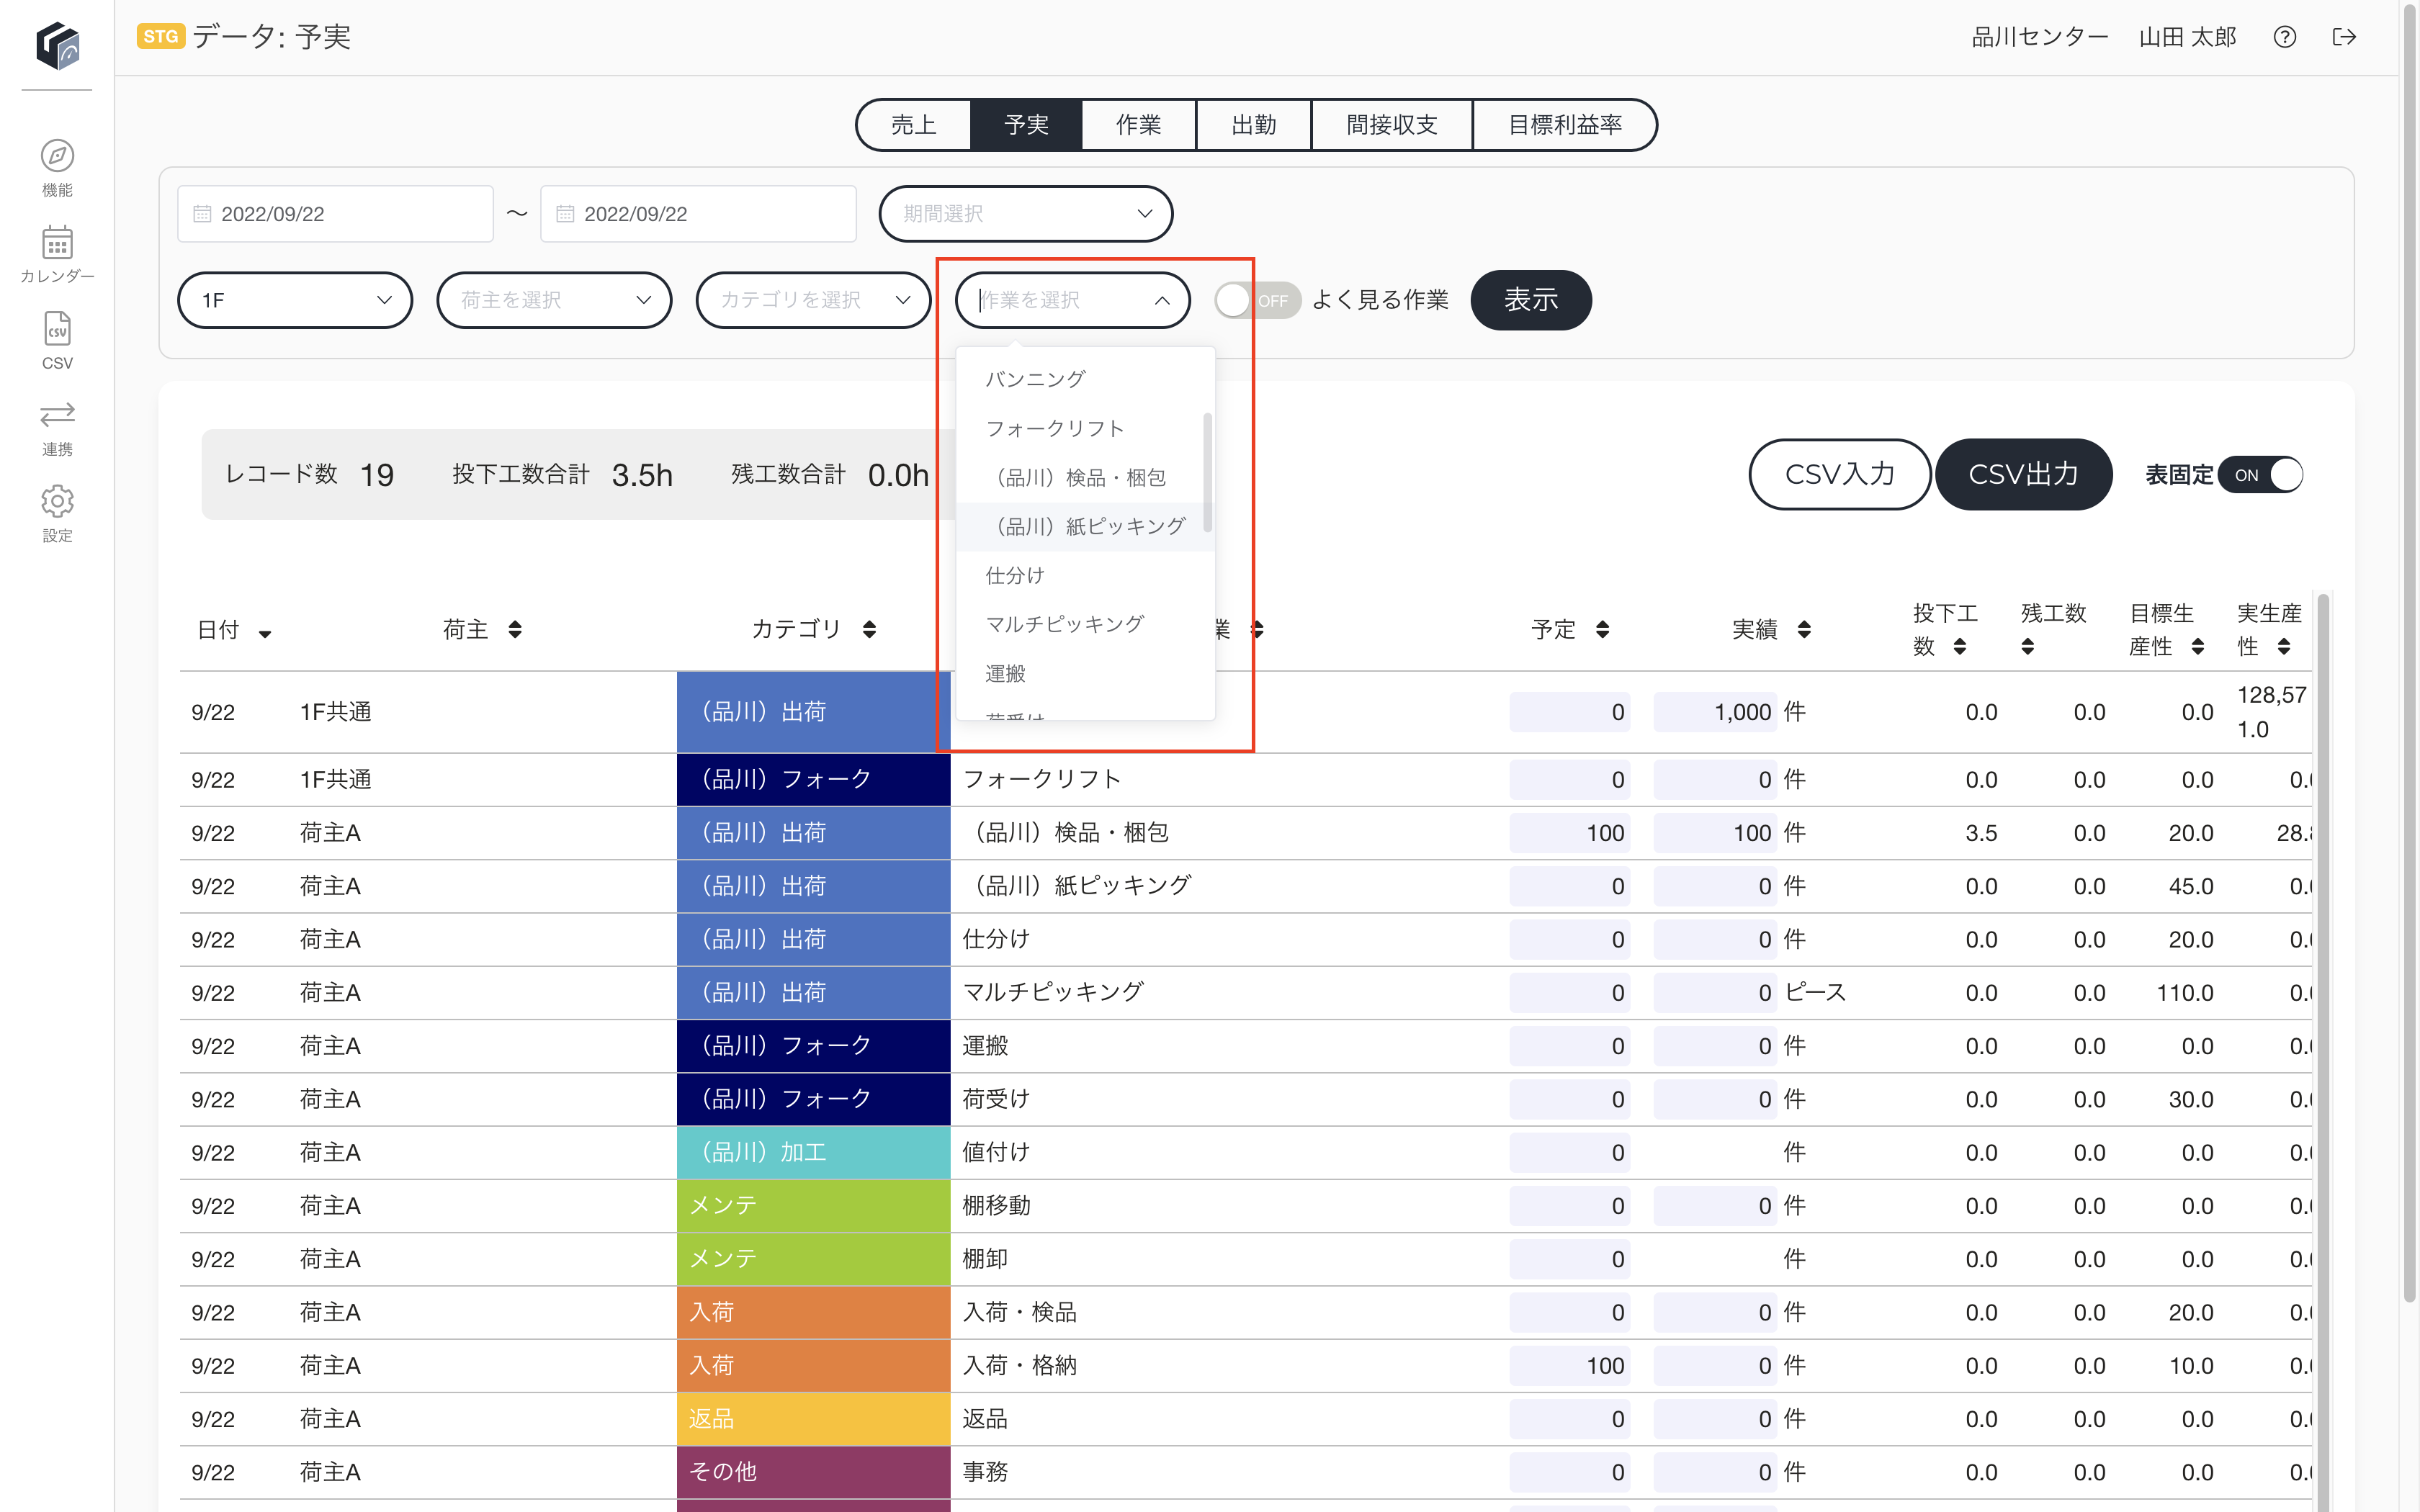This screenshot has height=1512, width=2420.
Task: Click the help question mark icon
Action: pyautogui.click(x=2284, y=37)
